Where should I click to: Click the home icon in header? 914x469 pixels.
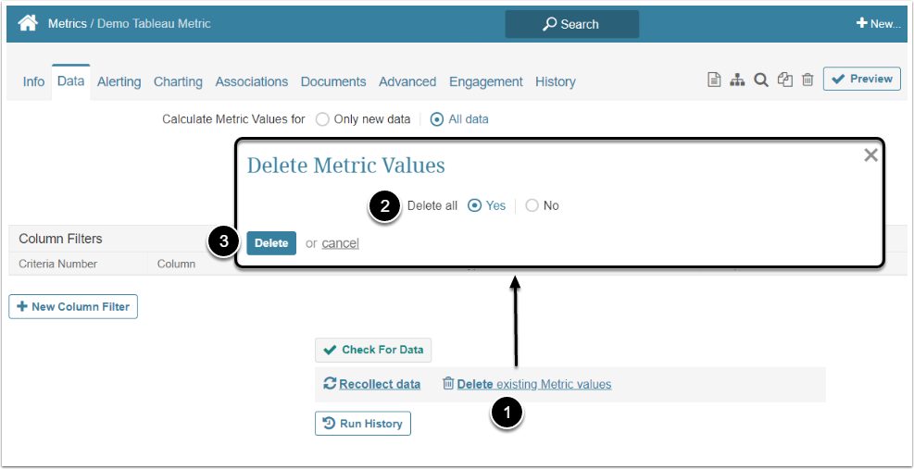point(28,23)
